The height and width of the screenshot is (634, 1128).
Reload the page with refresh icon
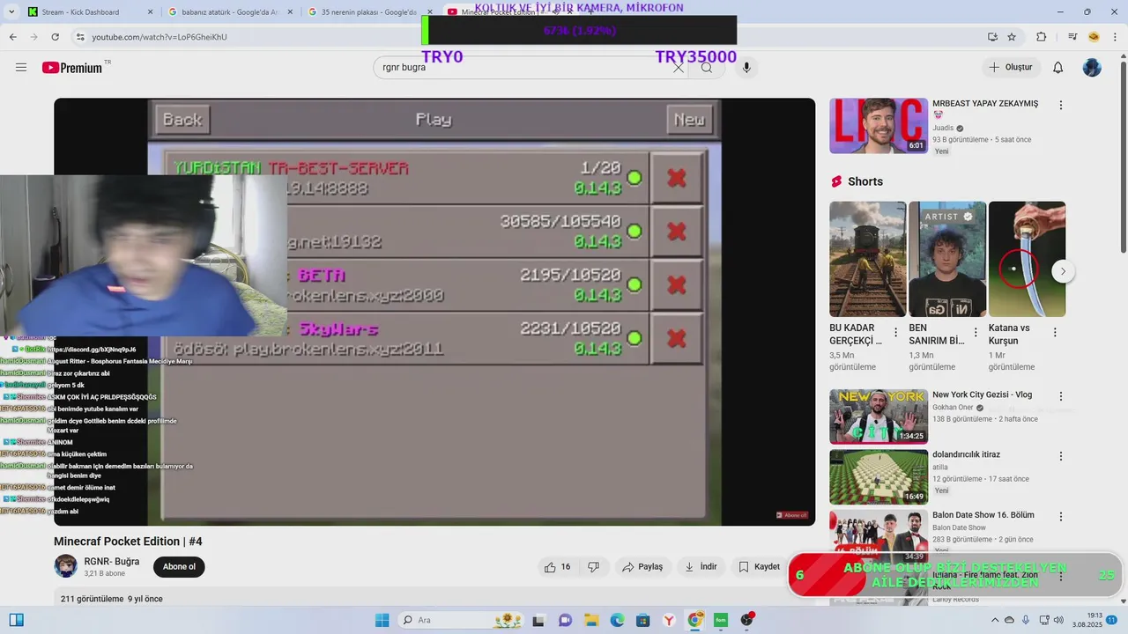[x=56, y=37]
